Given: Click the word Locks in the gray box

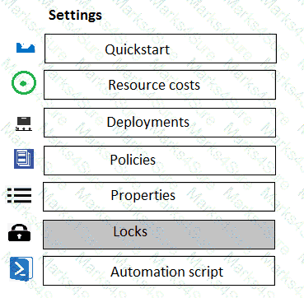Looking at the screenshot, I should (x=130, y=232).
